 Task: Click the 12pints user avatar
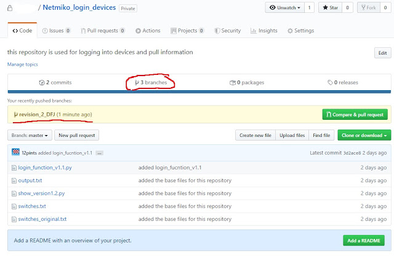pyautogui.click(x=15, y=152)
